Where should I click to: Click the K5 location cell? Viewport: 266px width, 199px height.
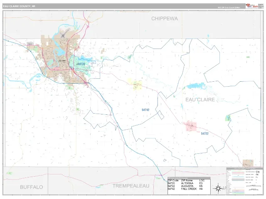click(x=201, y=186)
